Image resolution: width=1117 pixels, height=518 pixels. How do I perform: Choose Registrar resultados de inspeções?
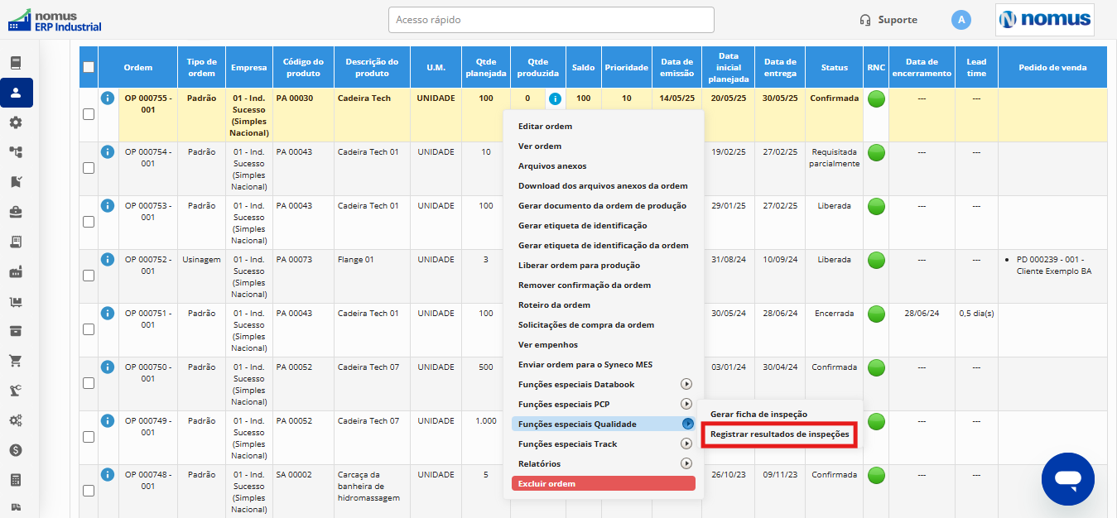tap(780, 434)
